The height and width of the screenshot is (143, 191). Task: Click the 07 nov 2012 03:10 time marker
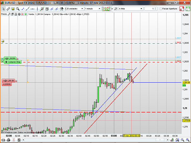[131, 136]
